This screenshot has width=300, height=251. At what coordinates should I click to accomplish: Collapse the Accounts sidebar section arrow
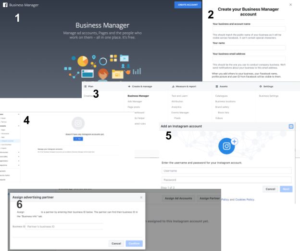click(19, 126)
